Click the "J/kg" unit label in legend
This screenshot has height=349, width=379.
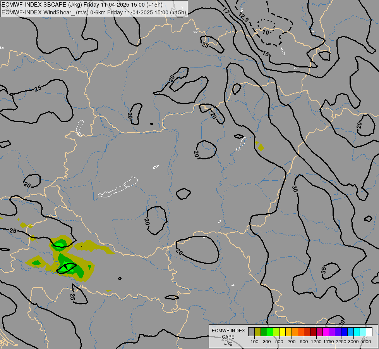(x=228, y=343)
